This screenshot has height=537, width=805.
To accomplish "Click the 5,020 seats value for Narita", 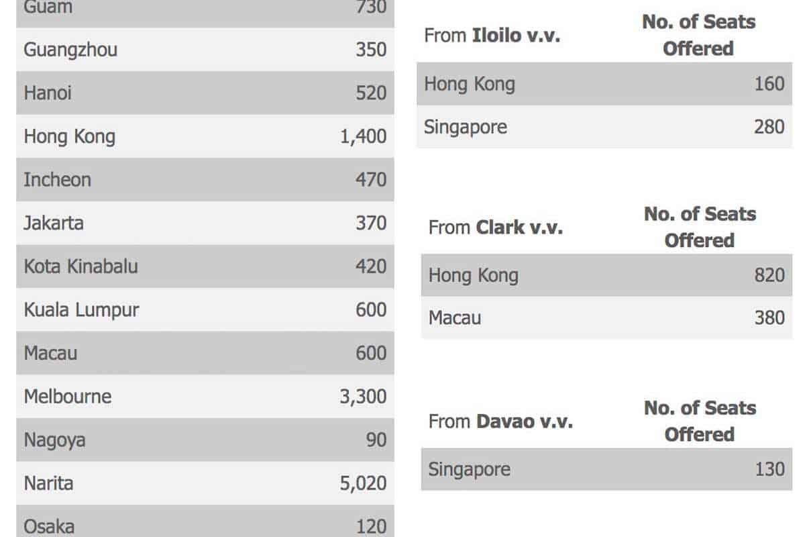I will coord(363,483).
